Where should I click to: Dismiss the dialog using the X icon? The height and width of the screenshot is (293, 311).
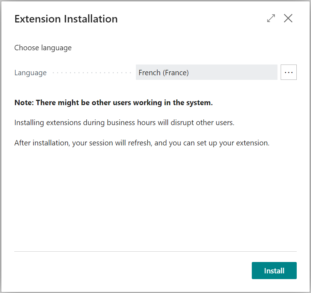pos(288,18)
